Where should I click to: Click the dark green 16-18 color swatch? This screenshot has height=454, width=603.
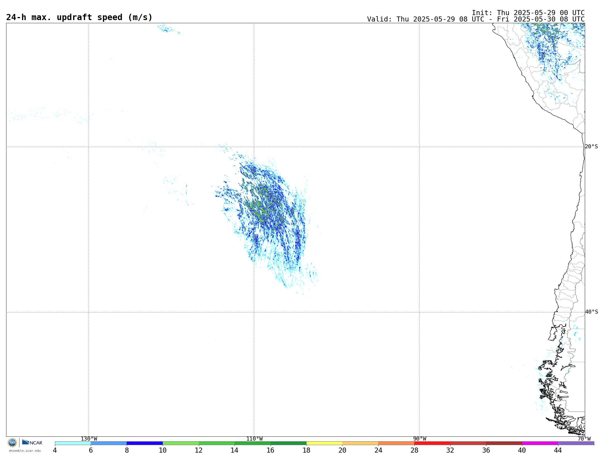[288, 443]
